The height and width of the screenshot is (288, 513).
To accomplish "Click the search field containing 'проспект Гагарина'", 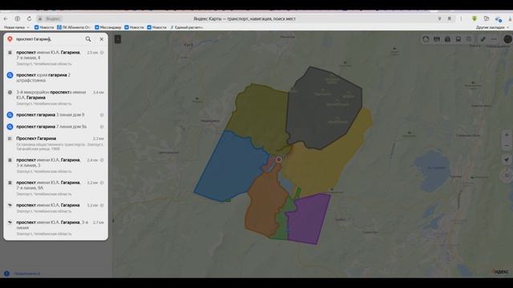I will [48, 39].
